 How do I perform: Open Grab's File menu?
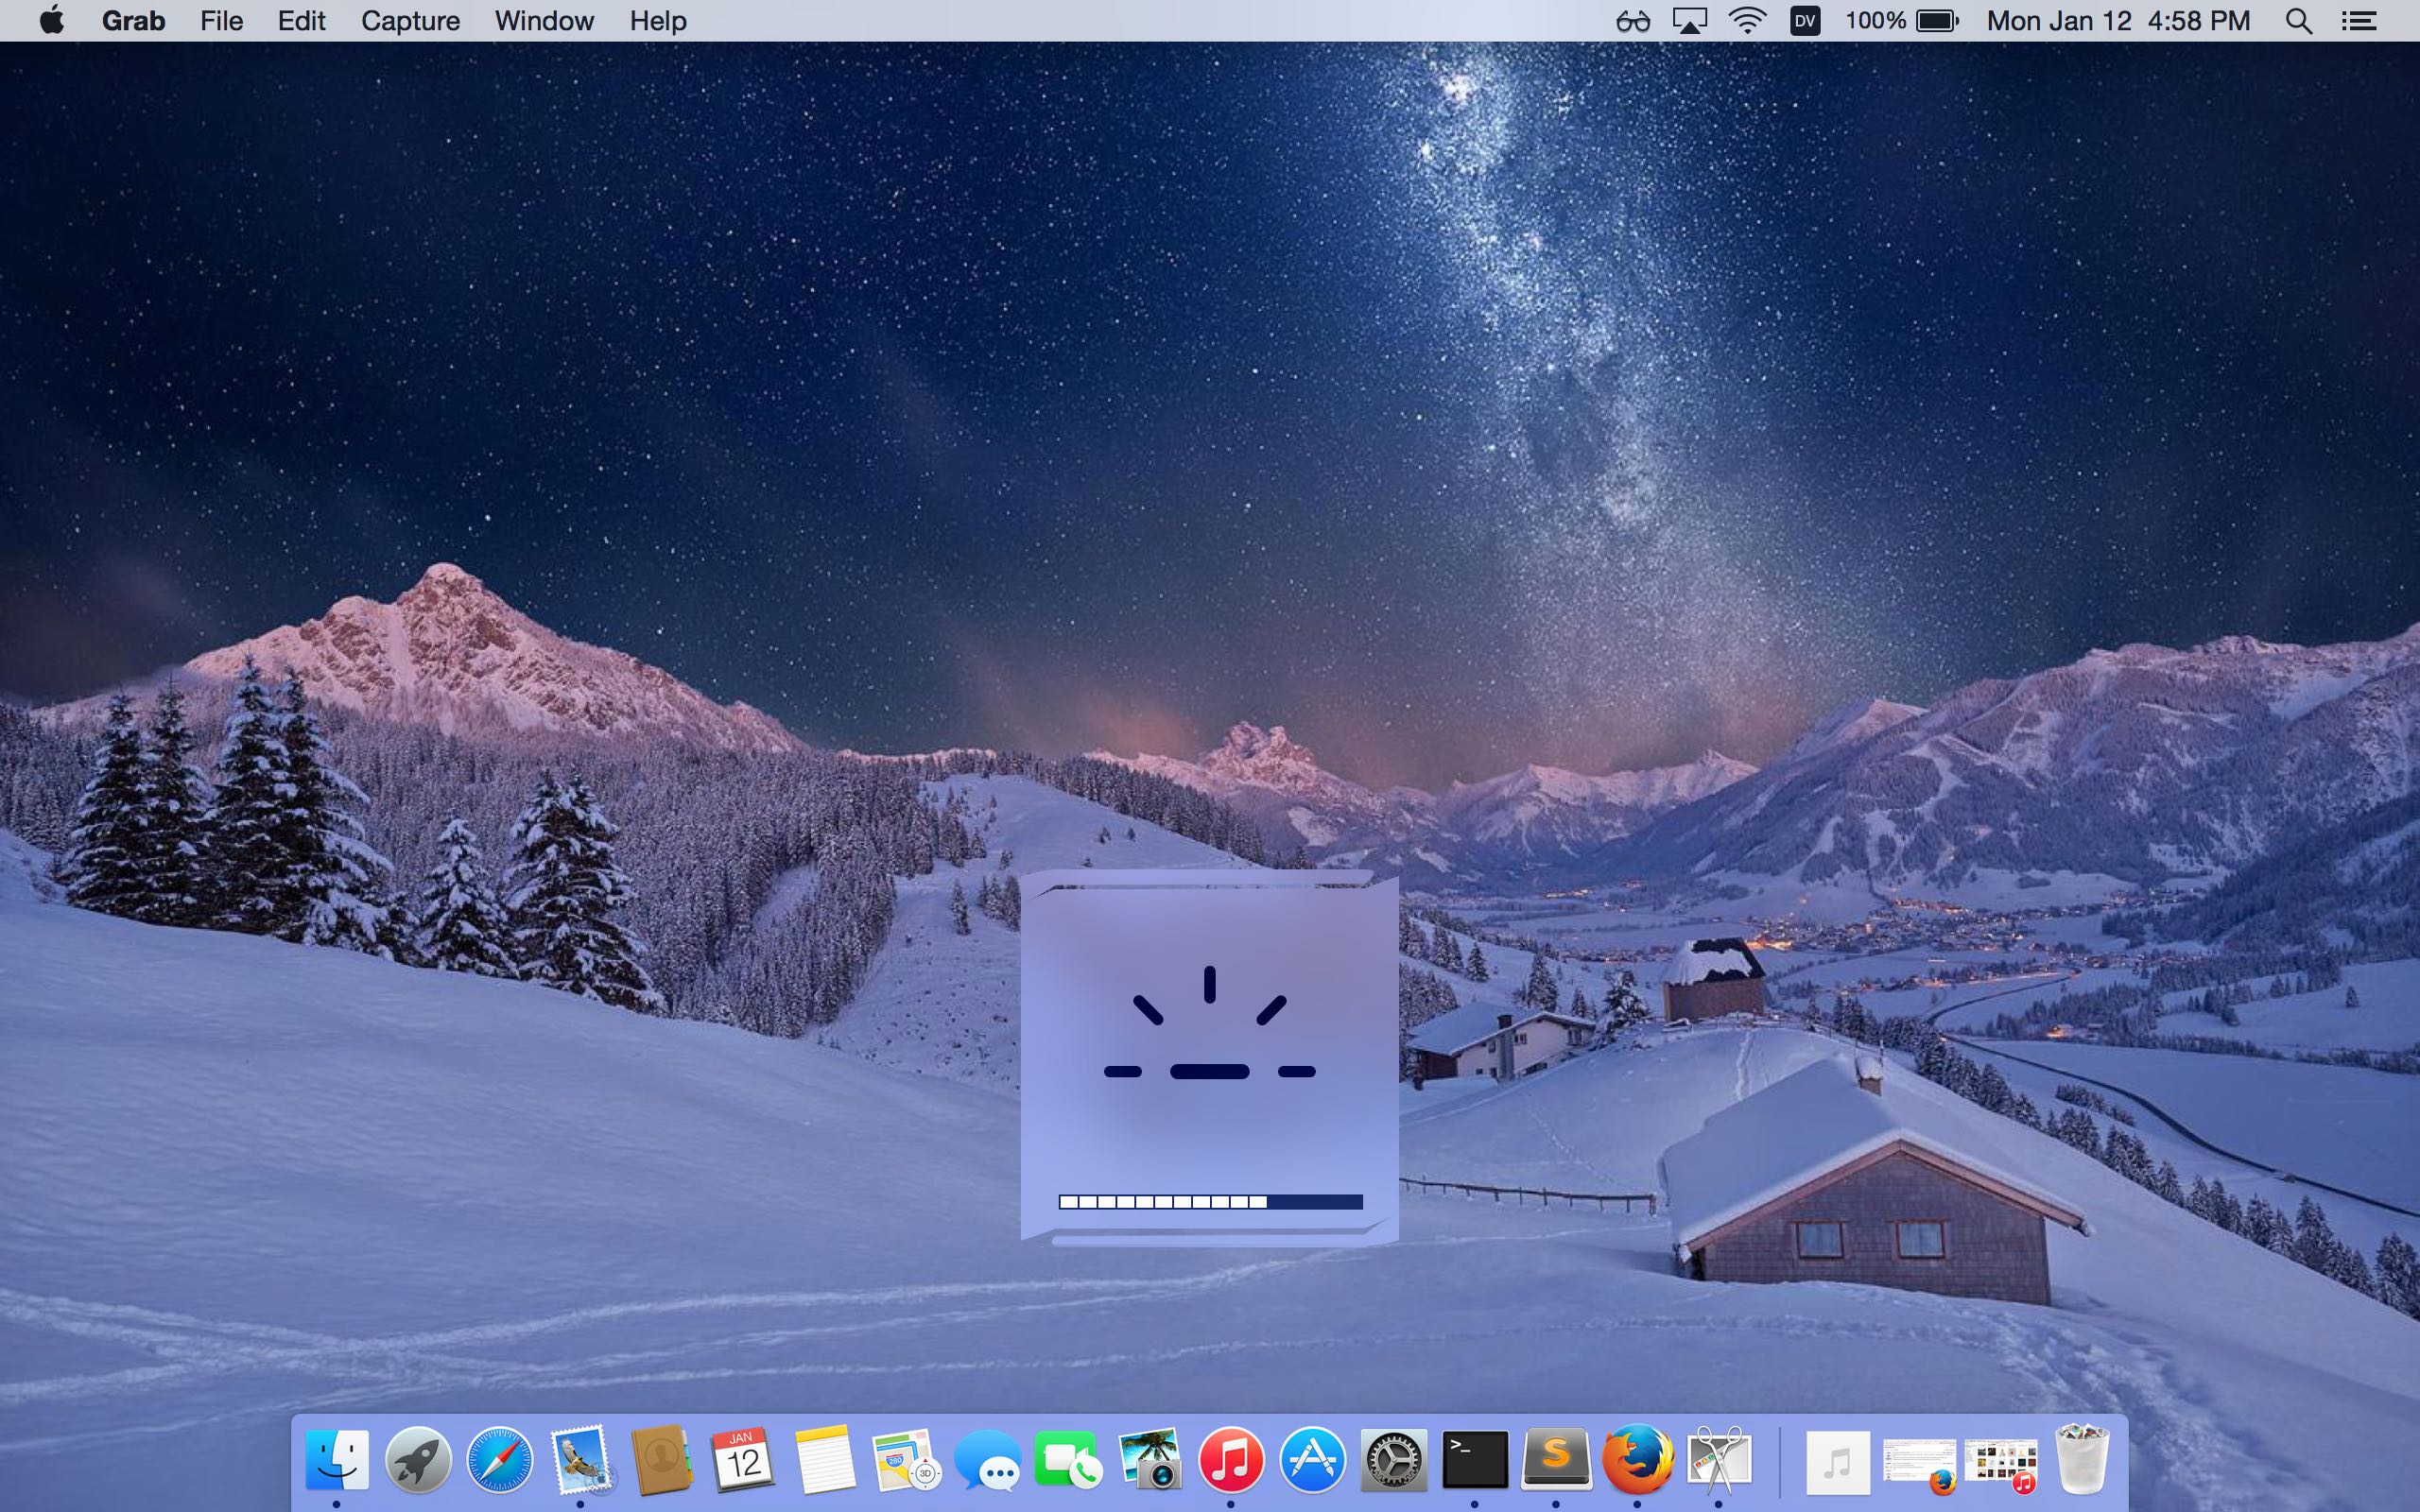[x=221, y=21]
